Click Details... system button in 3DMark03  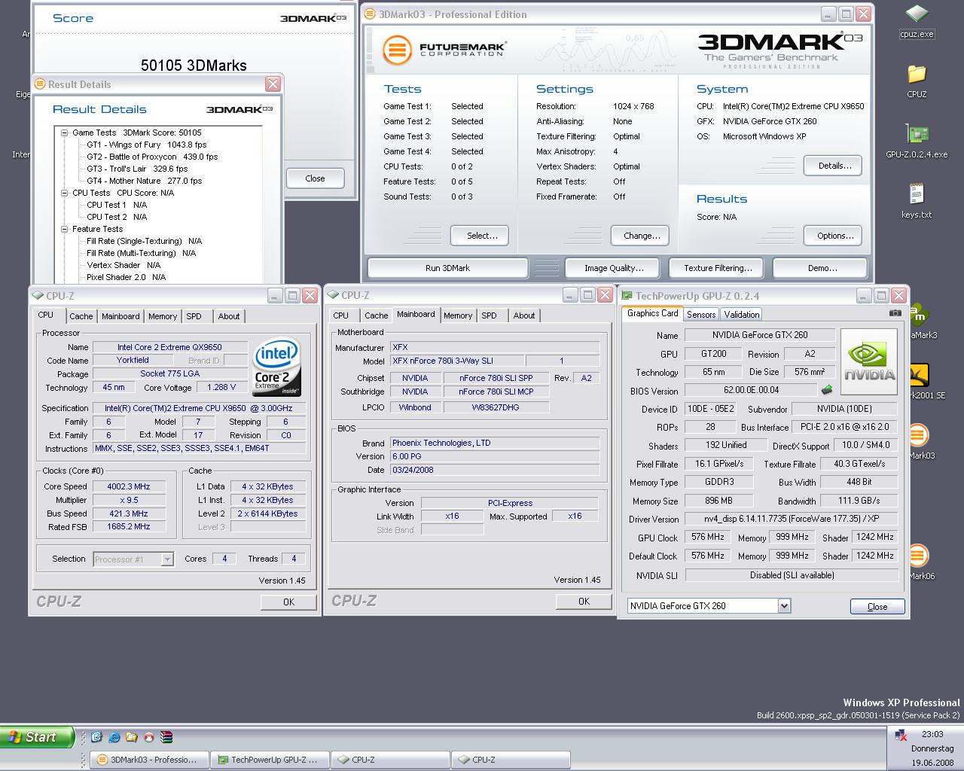point(834,166)
